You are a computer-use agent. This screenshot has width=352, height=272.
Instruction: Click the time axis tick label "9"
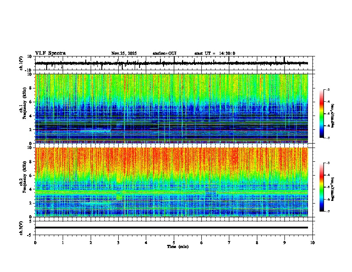284,243
